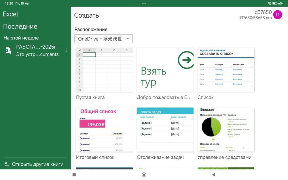Click the Создать heading

86,15
